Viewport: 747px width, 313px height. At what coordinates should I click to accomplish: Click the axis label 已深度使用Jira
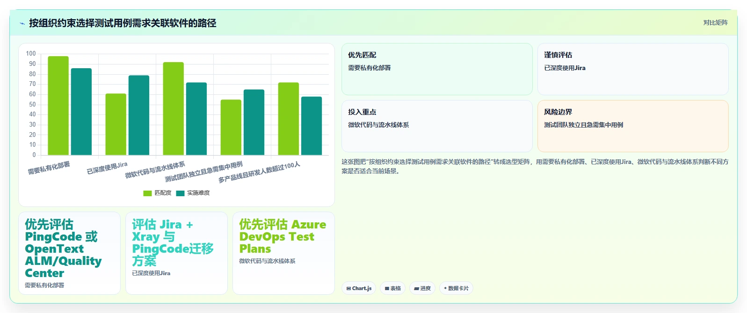click(107, 168)
